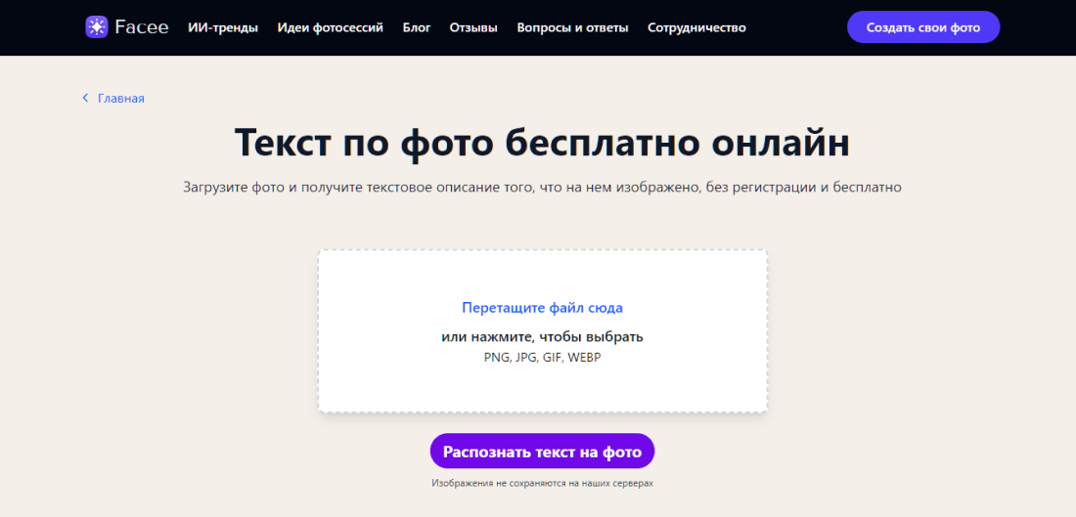Click the Facee star logo icon
Screen dimensions: 1076x517
point(96,27)
